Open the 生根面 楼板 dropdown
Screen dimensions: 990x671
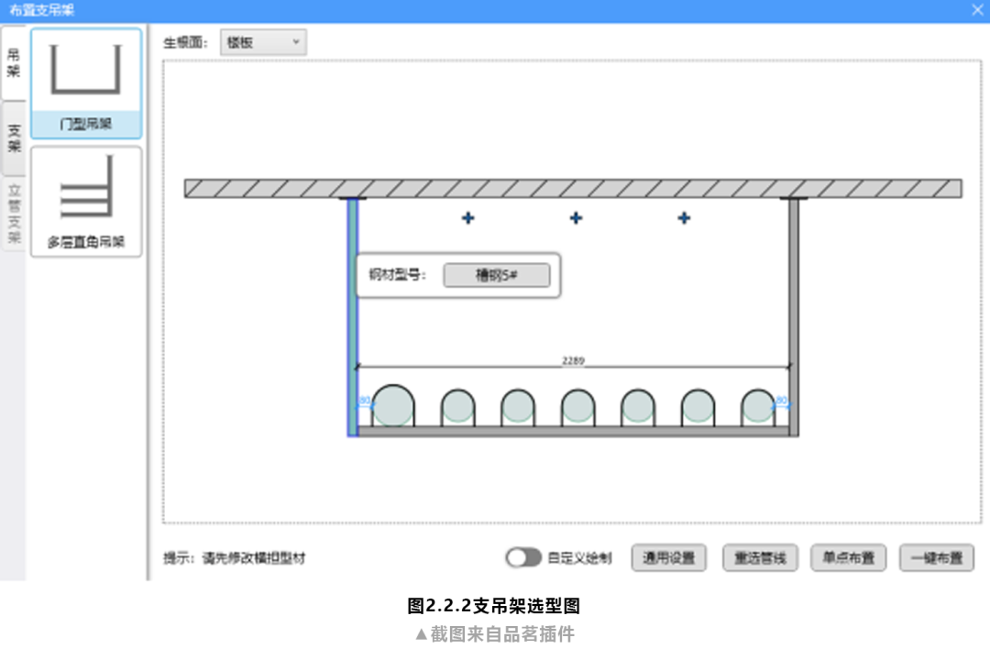pyautogui.click(x=263, y=42)
